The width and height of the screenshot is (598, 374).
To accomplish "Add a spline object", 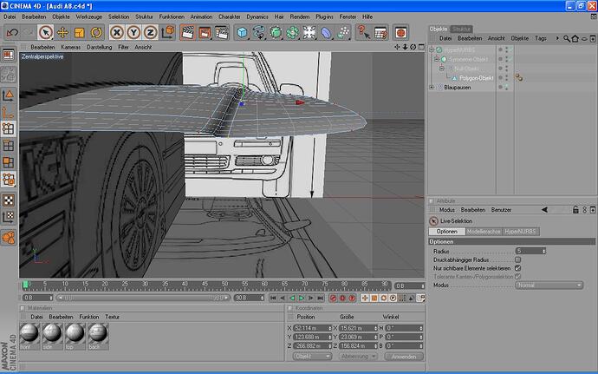I will point(259,33).
